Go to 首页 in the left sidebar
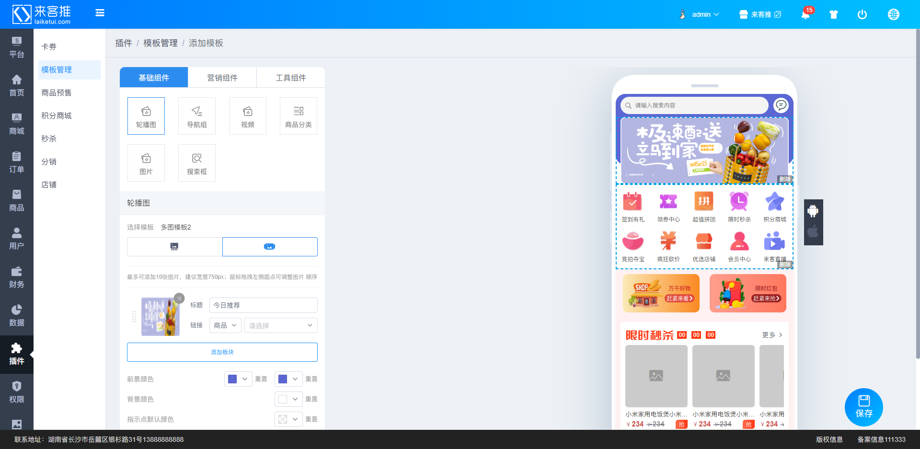The width and height of the screenshot is (920, 449). (x=17, y=86)
